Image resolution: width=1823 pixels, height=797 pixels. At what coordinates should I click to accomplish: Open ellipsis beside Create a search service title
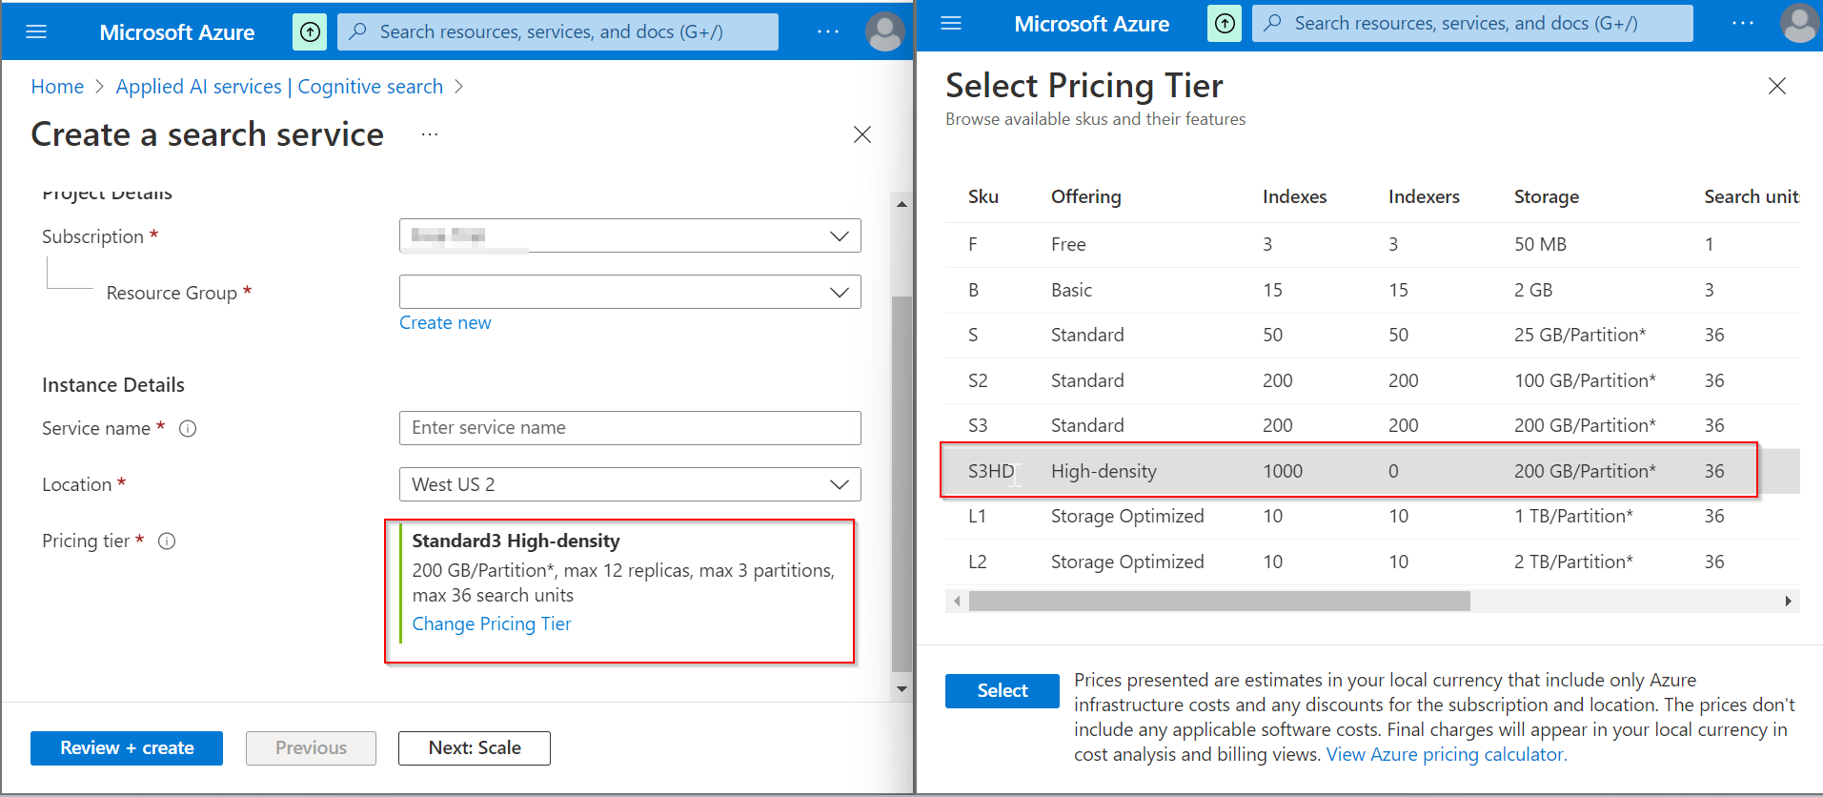(x=430, y=134)
